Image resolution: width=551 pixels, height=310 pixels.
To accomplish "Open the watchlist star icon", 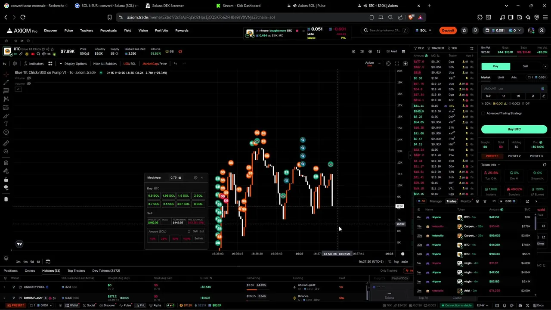I will 464,31.
